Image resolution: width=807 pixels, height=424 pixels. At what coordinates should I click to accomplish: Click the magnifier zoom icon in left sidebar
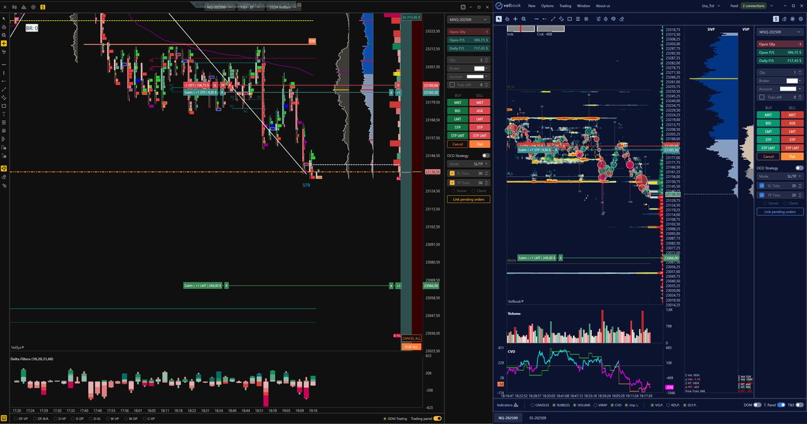[x=3, y=35]
